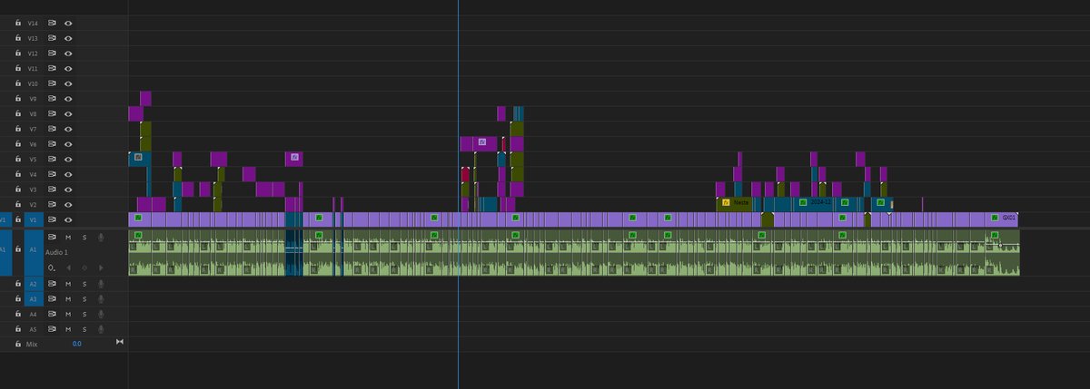Toggle sync lock for track V1

pyautogui.click(x=52, y=219)
